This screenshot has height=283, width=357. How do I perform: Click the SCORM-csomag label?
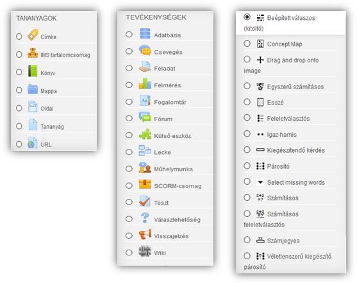click(178, 186)
